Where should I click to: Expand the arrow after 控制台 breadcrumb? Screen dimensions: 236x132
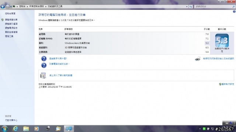pyautogui.click(x=27, y=7)
